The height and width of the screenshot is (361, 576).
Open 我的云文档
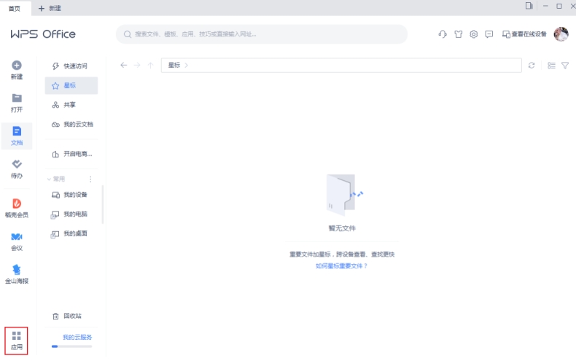[71, 125]
